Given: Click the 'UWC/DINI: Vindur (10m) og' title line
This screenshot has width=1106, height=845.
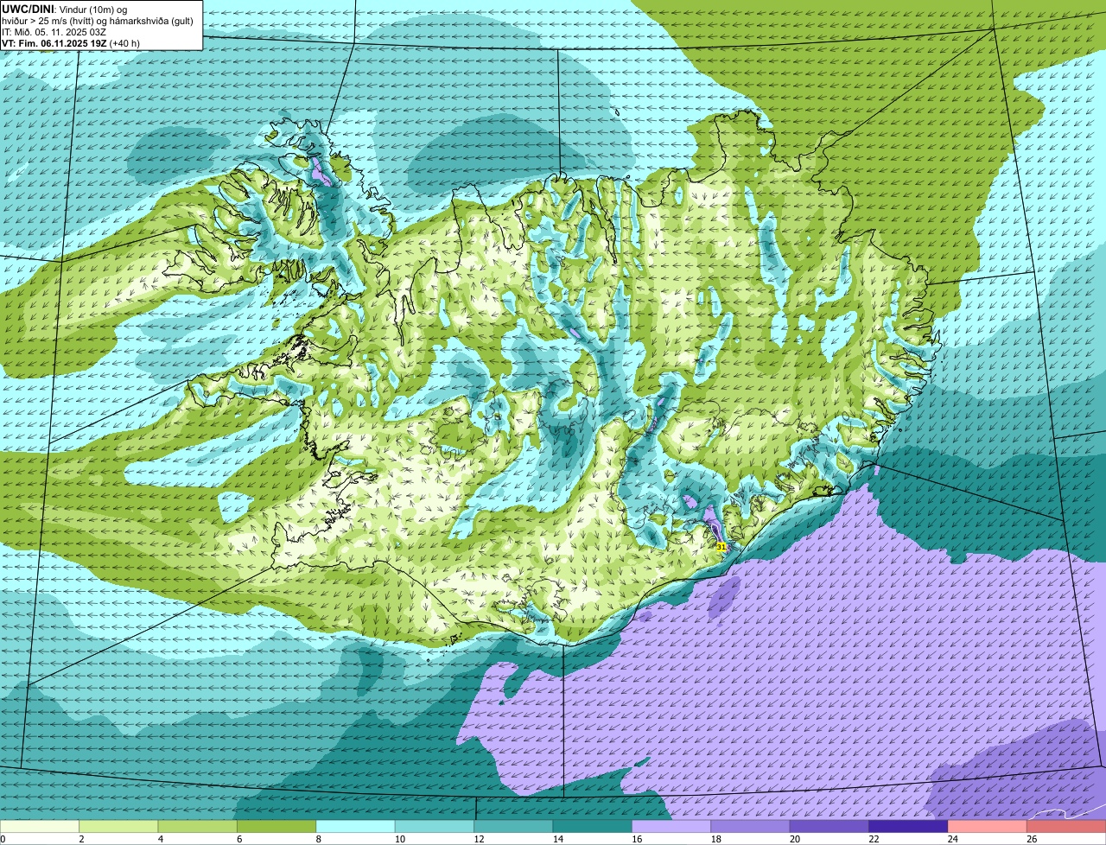Looking at the screenshot, I should point(65,9).
